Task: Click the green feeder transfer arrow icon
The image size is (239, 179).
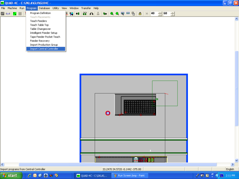Action: (105, 14)
